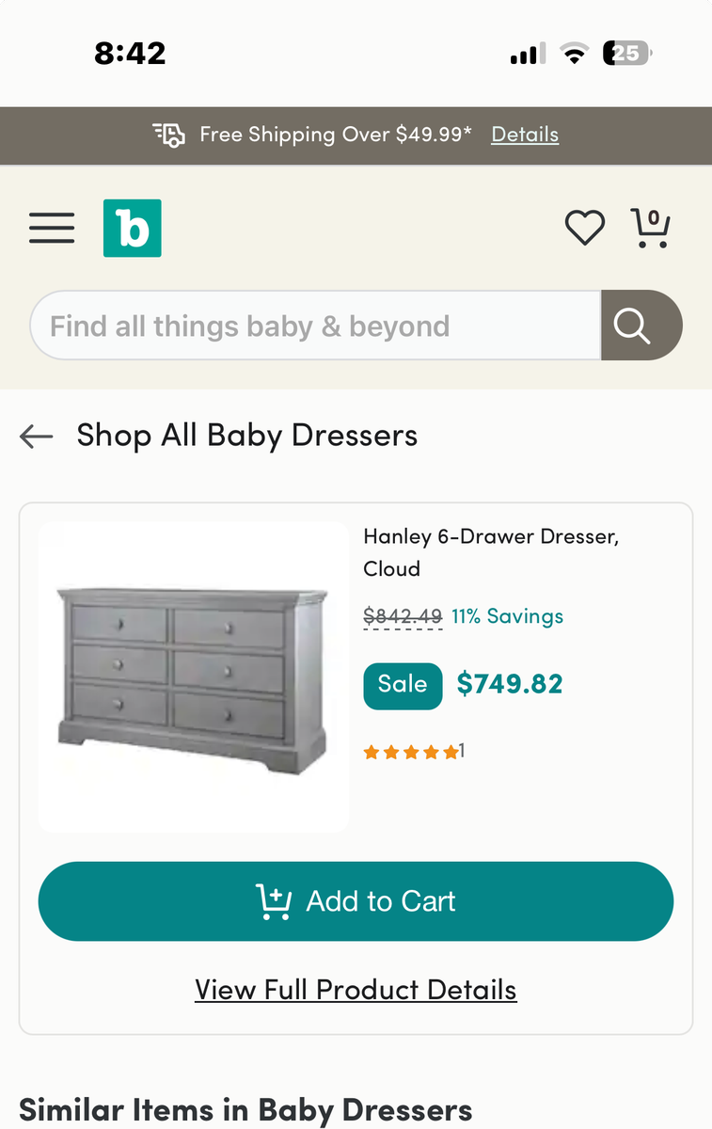Tap the cart icon inside Add to Cart
Image resolution: width=712 pixels, height=1129 pixels.
[x=274, y=901]
